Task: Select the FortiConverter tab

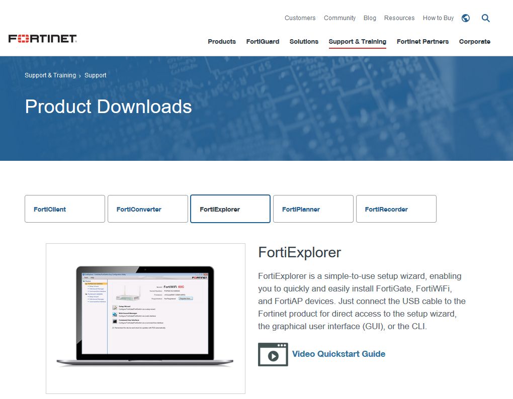Action: (148, 209)
